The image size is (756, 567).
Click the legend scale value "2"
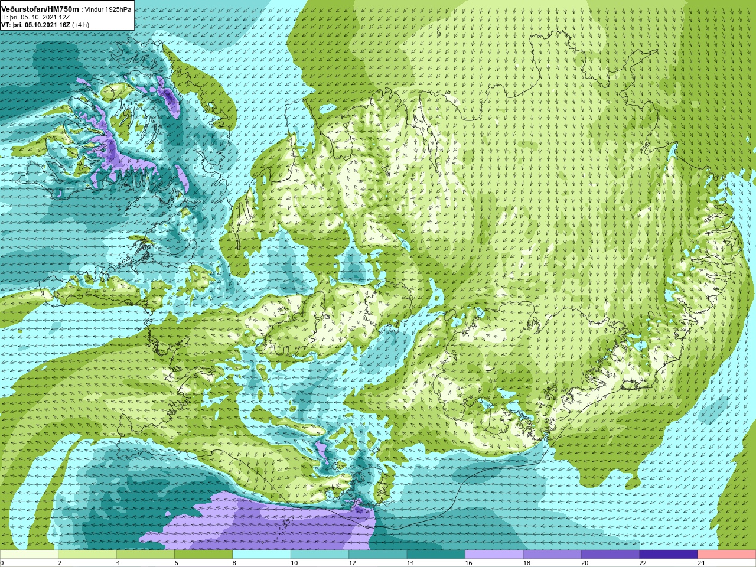(x=60, y=563)
